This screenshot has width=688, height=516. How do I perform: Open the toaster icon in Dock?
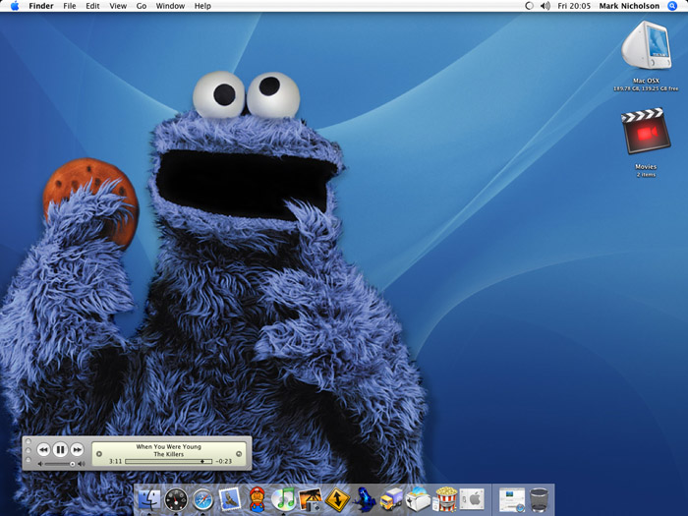point(418,499)
